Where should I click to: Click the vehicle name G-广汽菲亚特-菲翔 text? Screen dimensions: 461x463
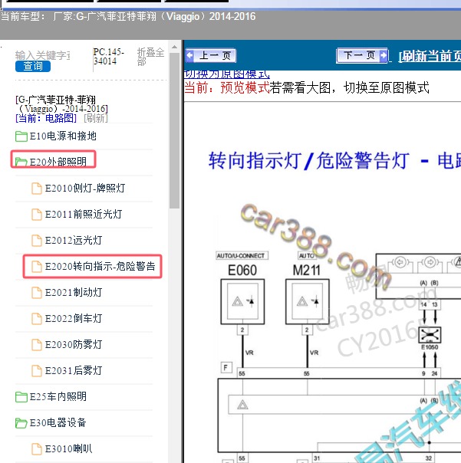(61, 104)
